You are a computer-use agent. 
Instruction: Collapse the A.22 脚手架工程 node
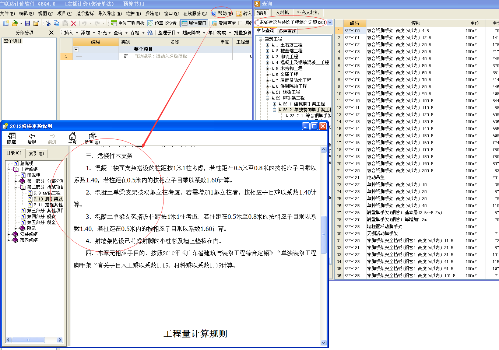tap(268, 98)
